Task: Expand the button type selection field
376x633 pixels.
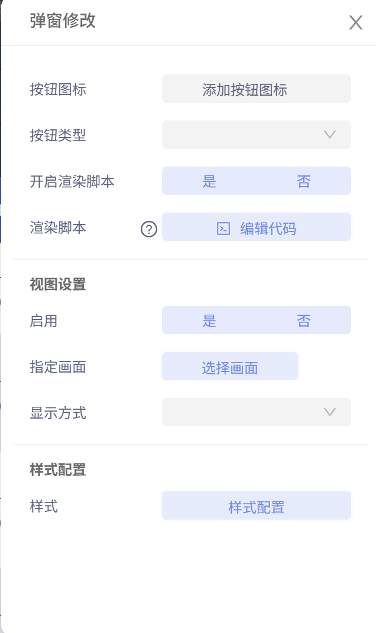Action: [256, 135]
